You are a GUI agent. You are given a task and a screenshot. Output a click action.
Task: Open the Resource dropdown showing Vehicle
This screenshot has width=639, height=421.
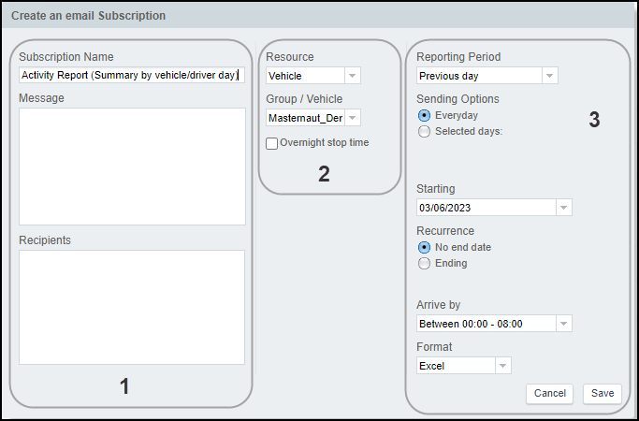point(313,76)
